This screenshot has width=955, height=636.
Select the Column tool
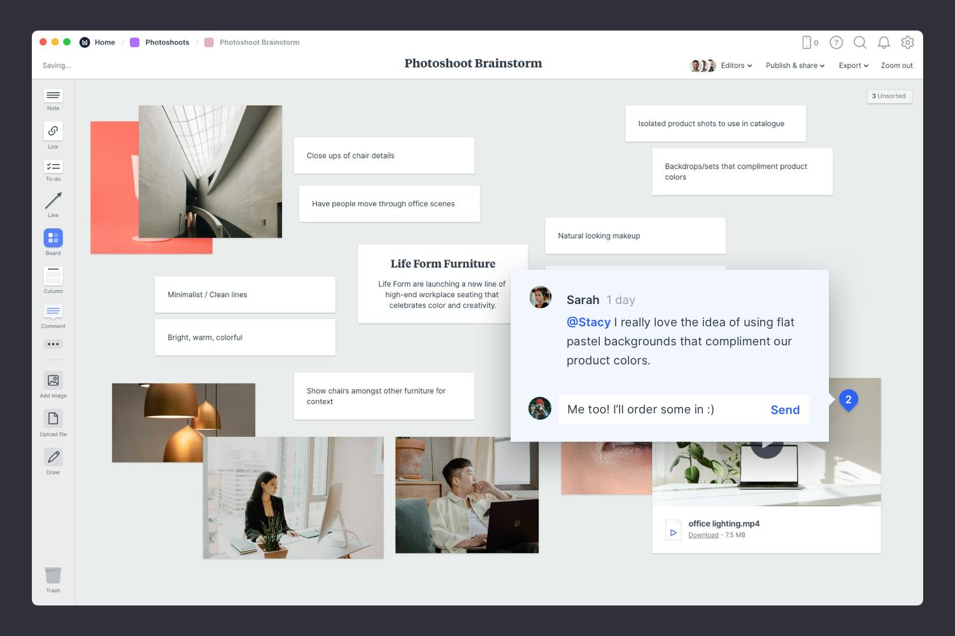point(53,276)
